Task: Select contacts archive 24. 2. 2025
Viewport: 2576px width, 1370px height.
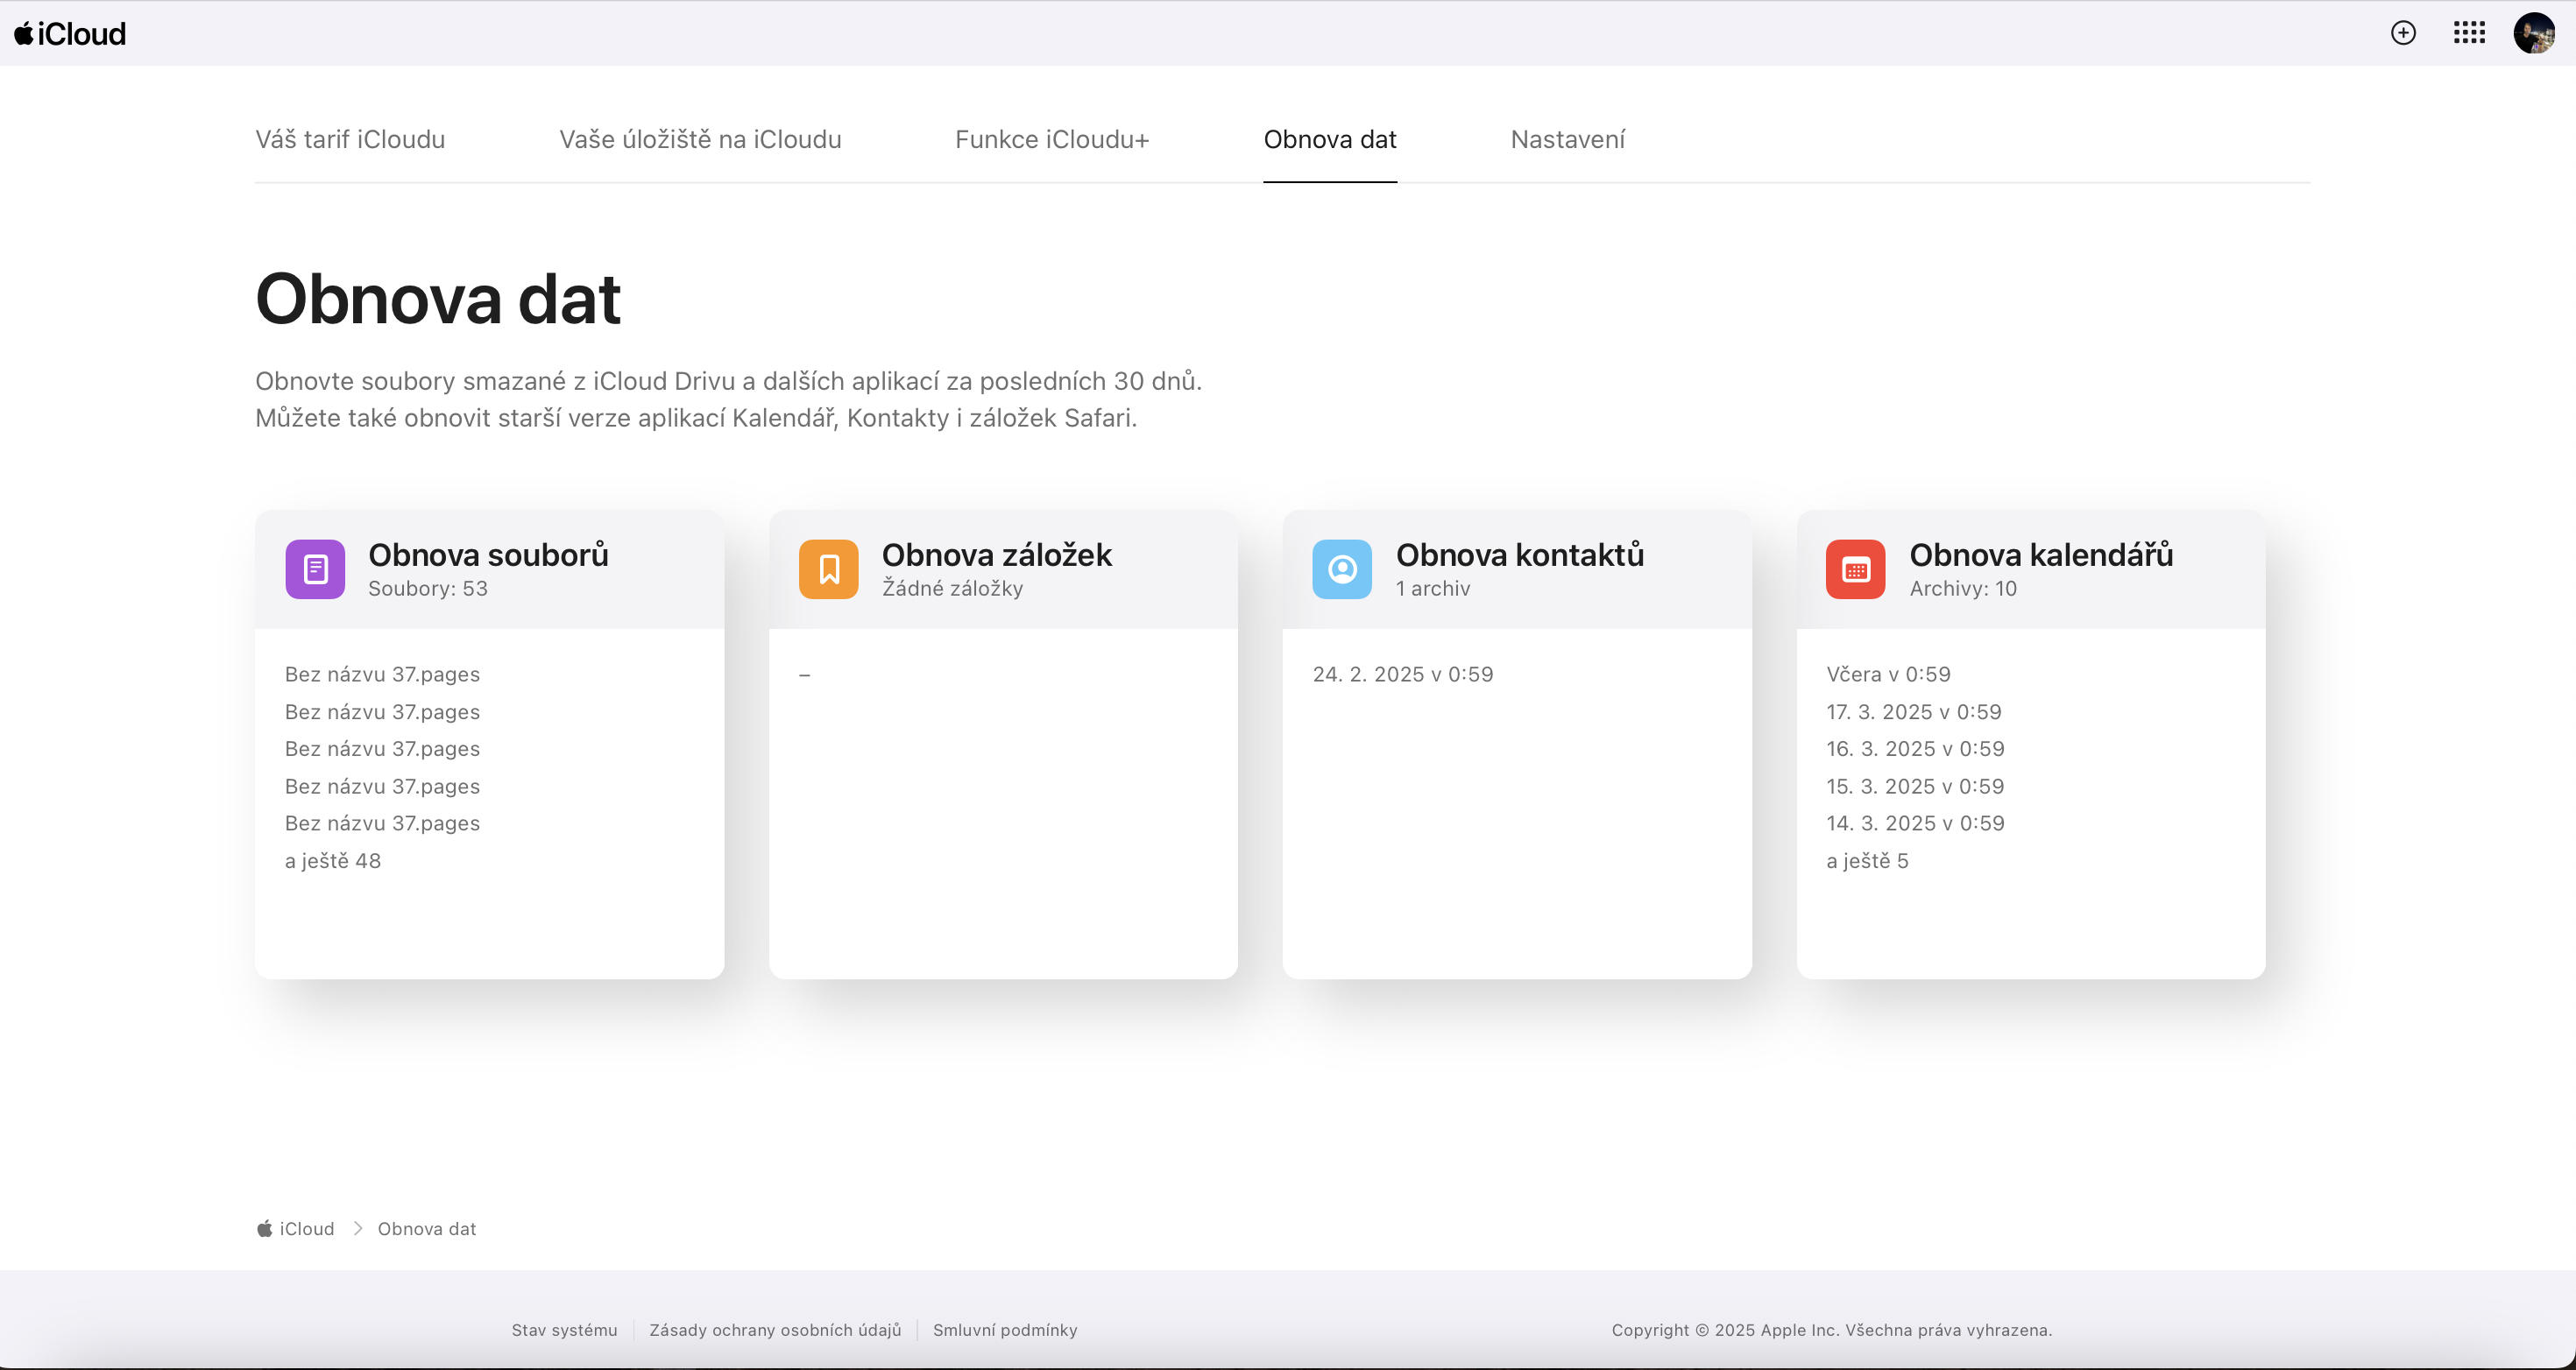Action: [1402, 674]
